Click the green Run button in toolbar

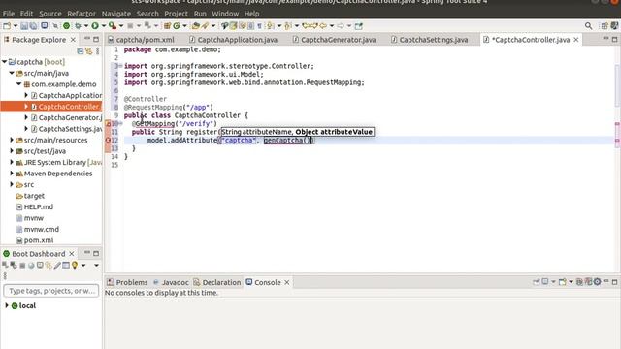[x=95, y=26]
